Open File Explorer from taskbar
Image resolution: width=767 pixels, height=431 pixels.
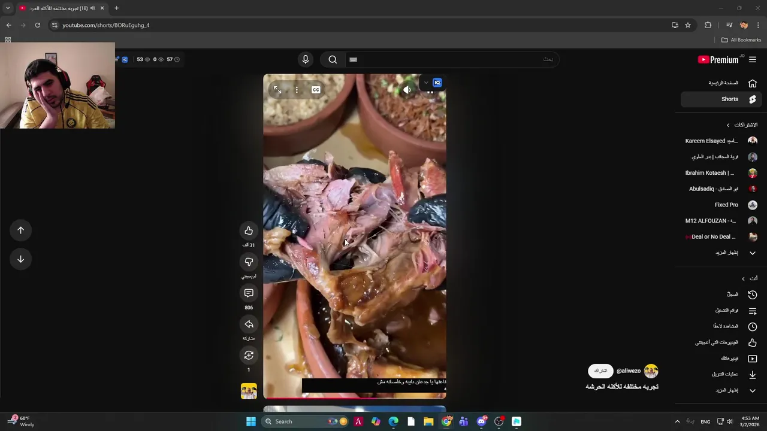(x=428, y=421)
